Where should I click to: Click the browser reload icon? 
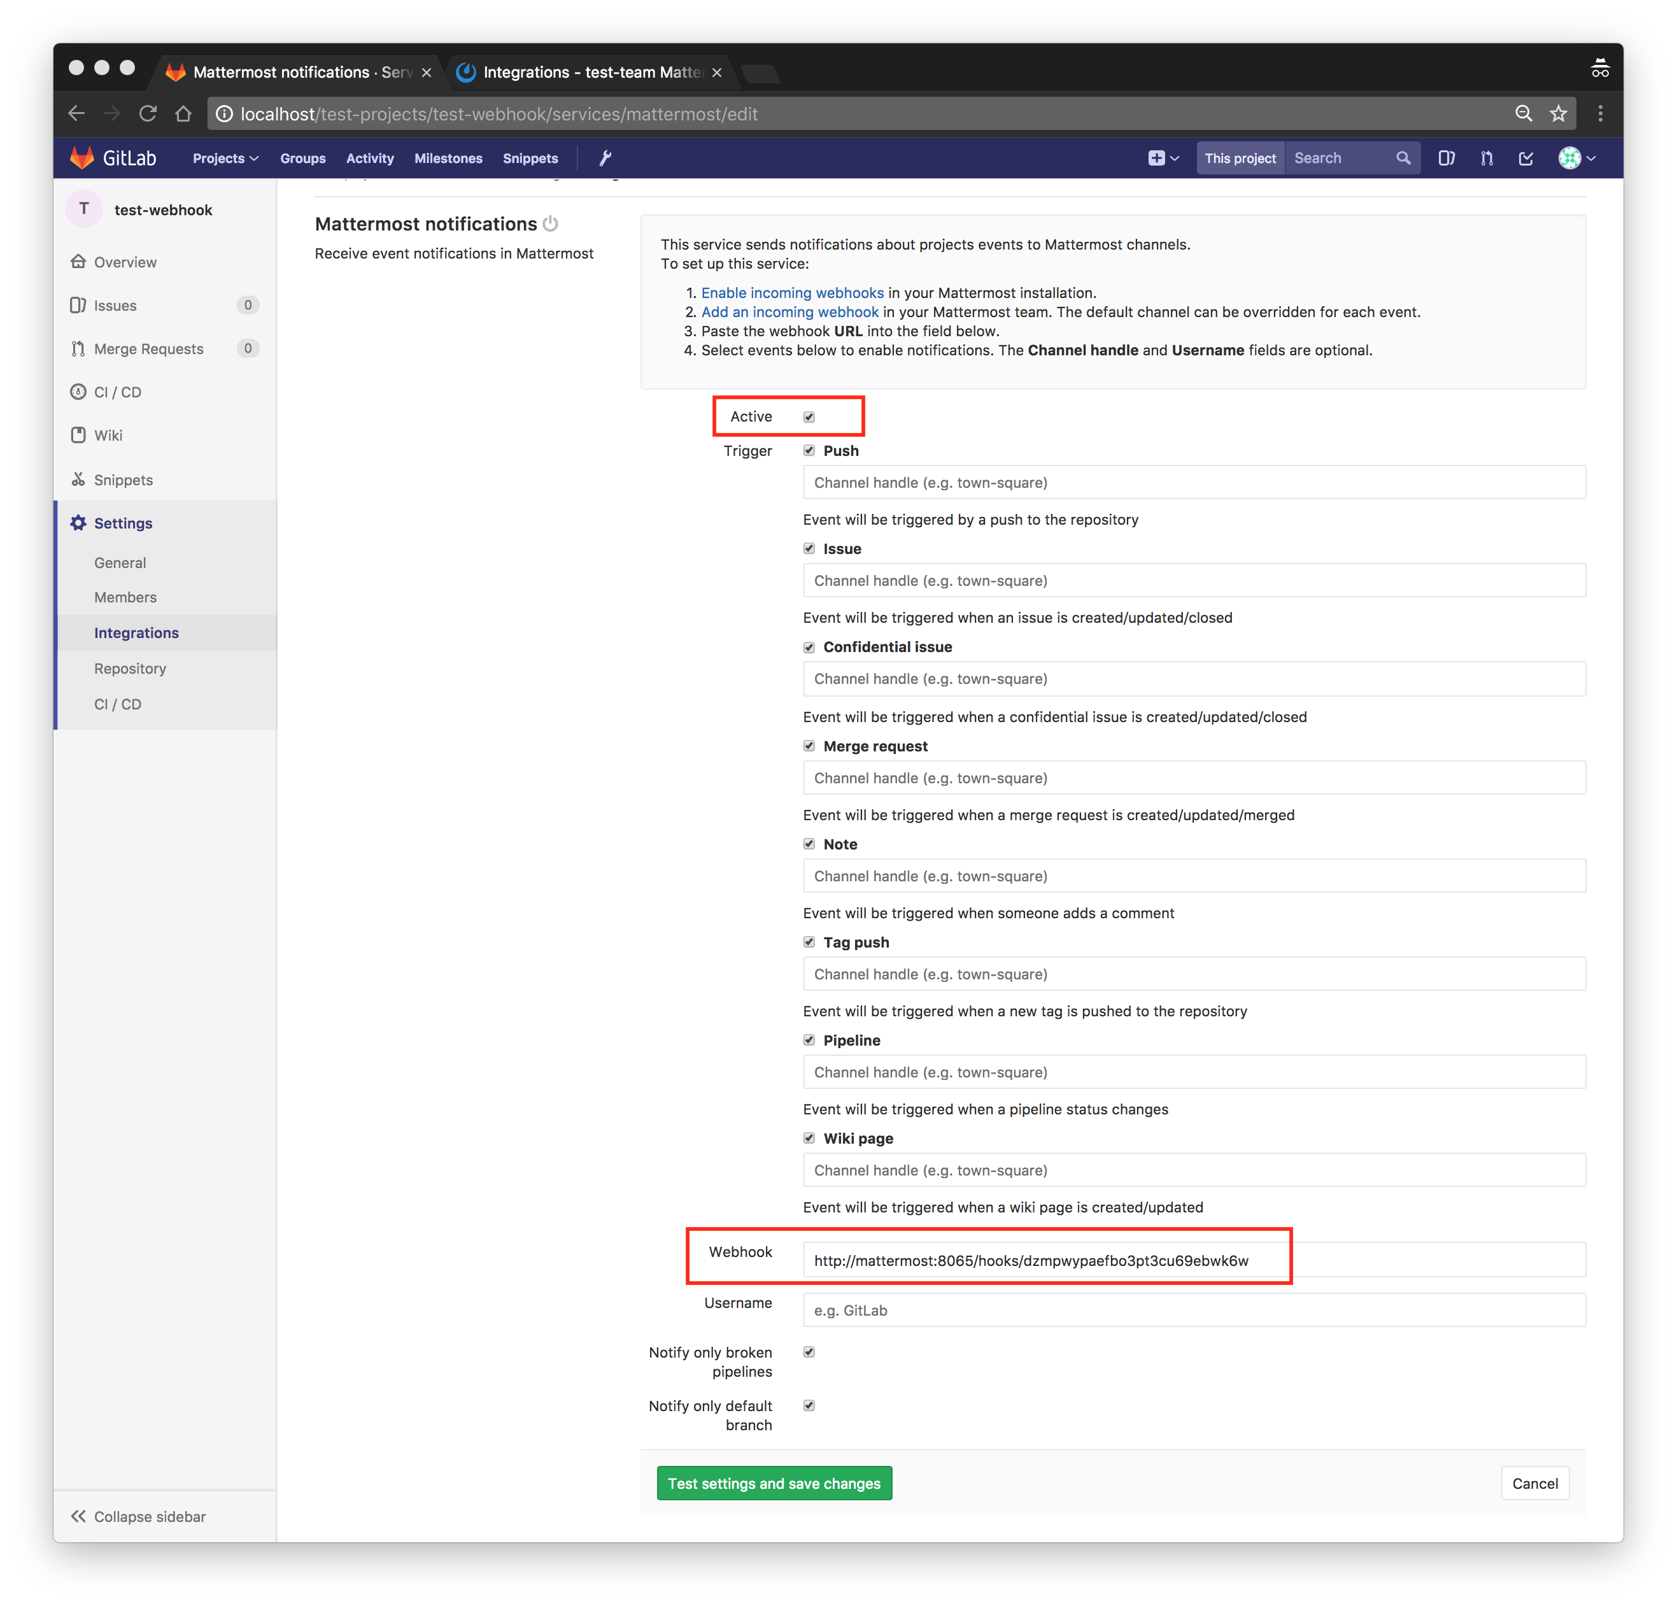[148, 114]
